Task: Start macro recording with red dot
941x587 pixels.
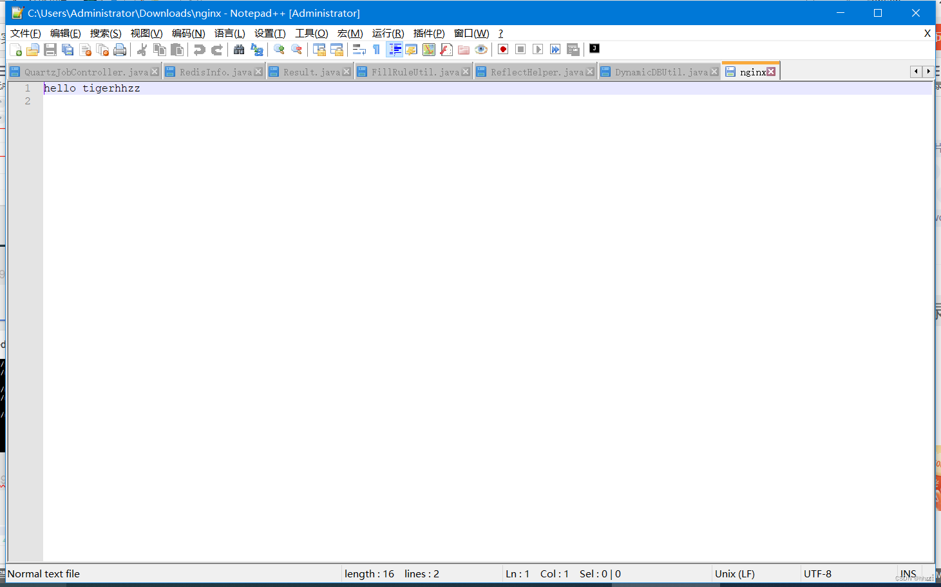Action: pyautogui.click(x=503, y=50)
